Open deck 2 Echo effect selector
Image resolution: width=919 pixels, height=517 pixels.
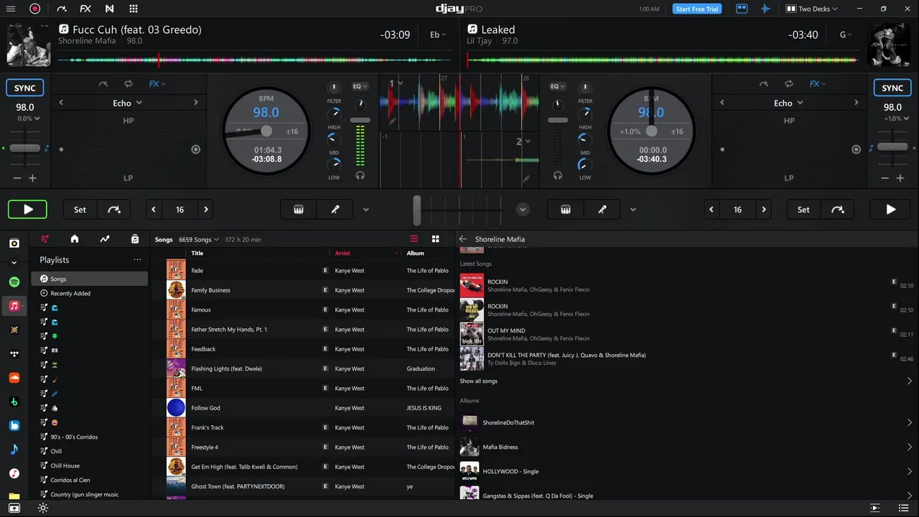(x=788, y=103)
